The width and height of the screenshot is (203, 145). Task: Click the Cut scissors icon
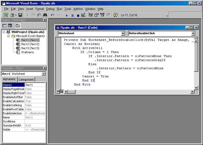point(27,15)
